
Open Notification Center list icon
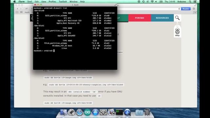(195, 2)
